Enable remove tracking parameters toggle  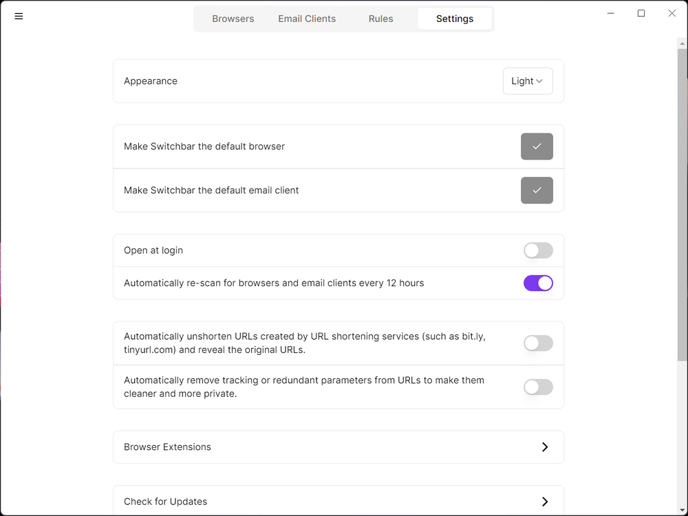538,387
